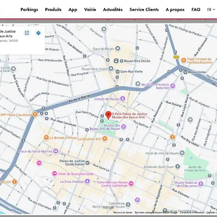Select the Gare de Rouen station marker
This screenshot has width=217, height=217.
pos(118,48)
